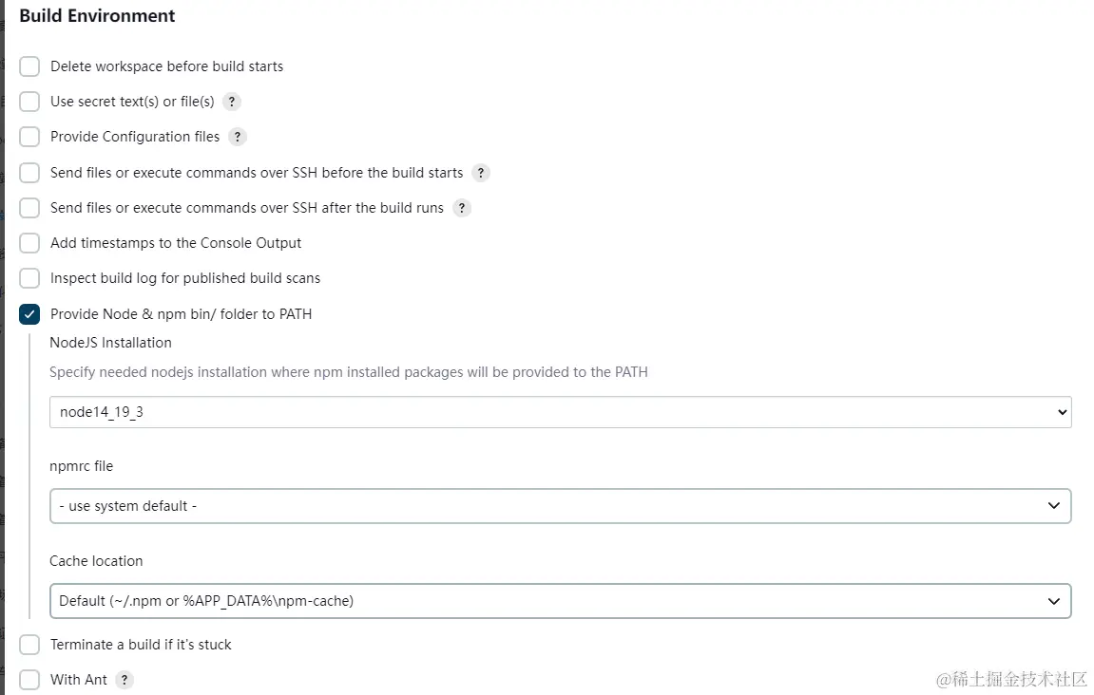This screenshot has height=695, width=1094.
Task: Check Use secret text(s) or file(s)
Action: 29,102
